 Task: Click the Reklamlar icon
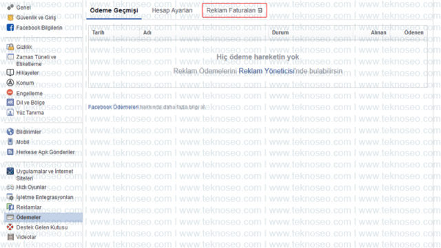[x=10, y=207]
